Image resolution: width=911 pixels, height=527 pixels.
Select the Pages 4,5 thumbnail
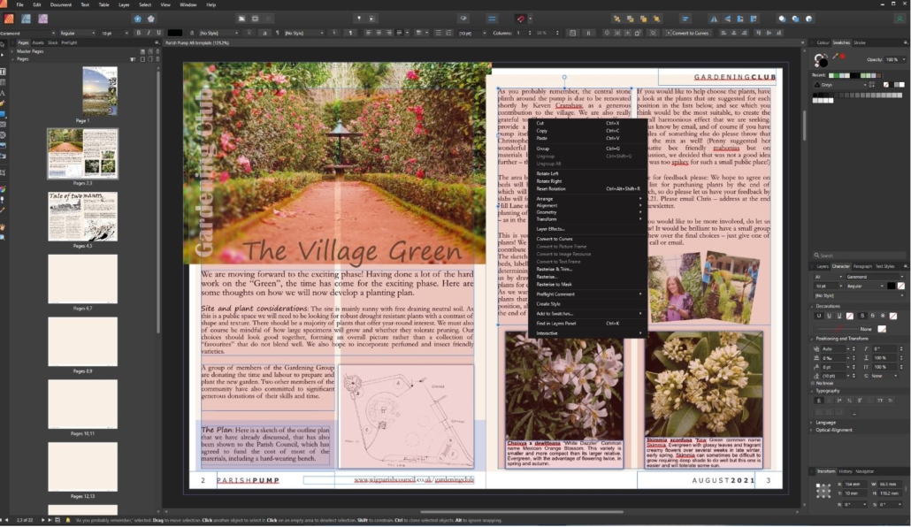click(82, 217)
